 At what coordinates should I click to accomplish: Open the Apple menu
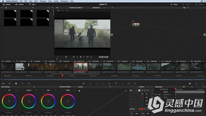click(3, 1)
